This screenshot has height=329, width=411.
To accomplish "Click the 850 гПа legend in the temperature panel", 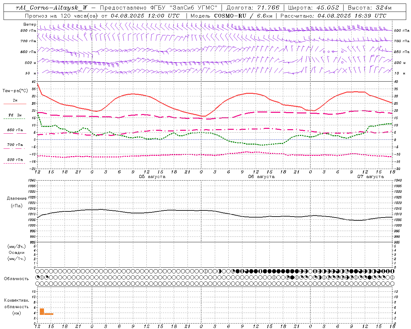I will (15, 130).
